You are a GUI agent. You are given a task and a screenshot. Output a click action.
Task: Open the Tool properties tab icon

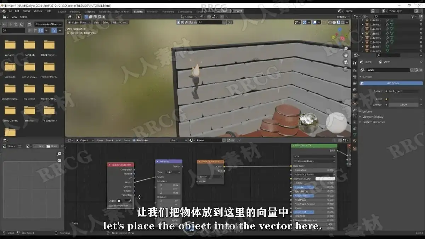pos(355,63)
